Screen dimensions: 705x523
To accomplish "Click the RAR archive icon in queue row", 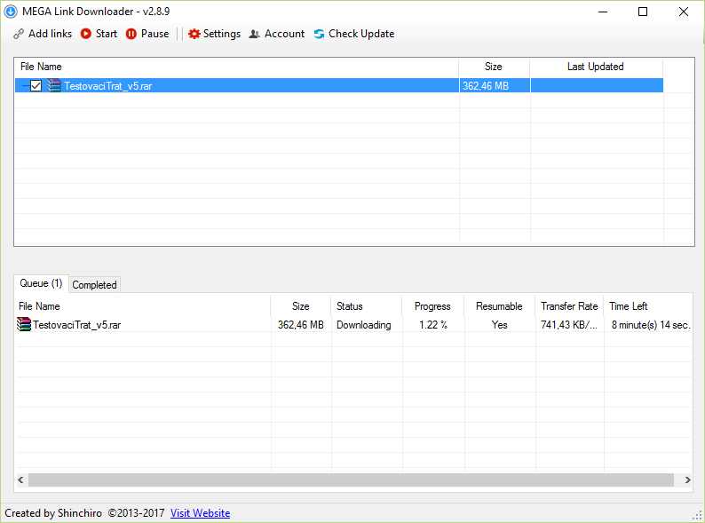I will pos(24,324).
